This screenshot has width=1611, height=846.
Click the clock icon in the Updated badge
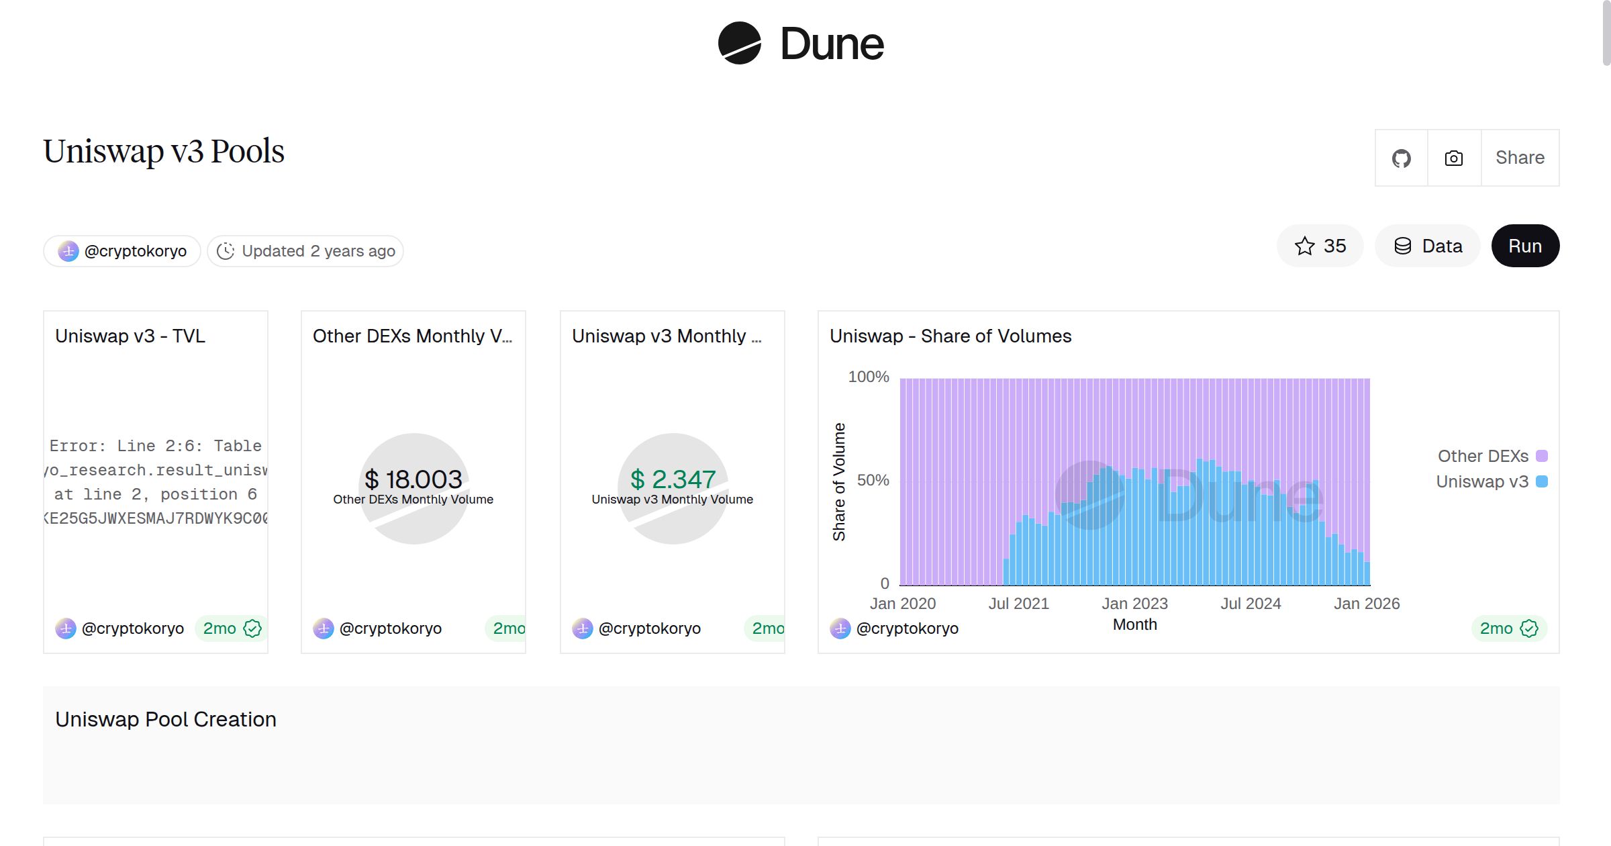coord(226,250)
